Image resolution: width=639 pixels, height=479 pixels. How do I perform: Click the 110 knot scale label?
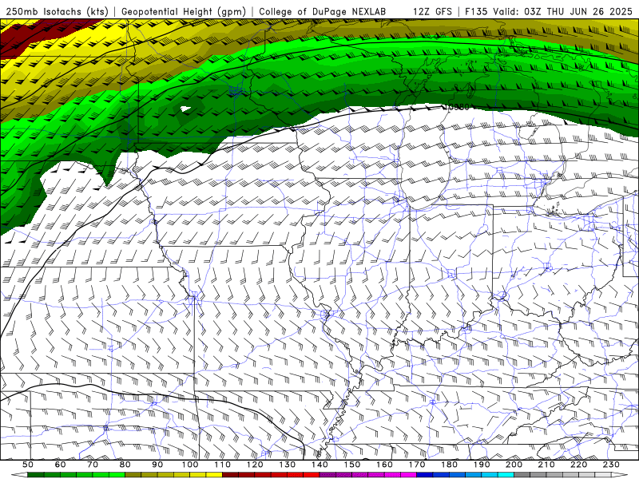point(222,465)
